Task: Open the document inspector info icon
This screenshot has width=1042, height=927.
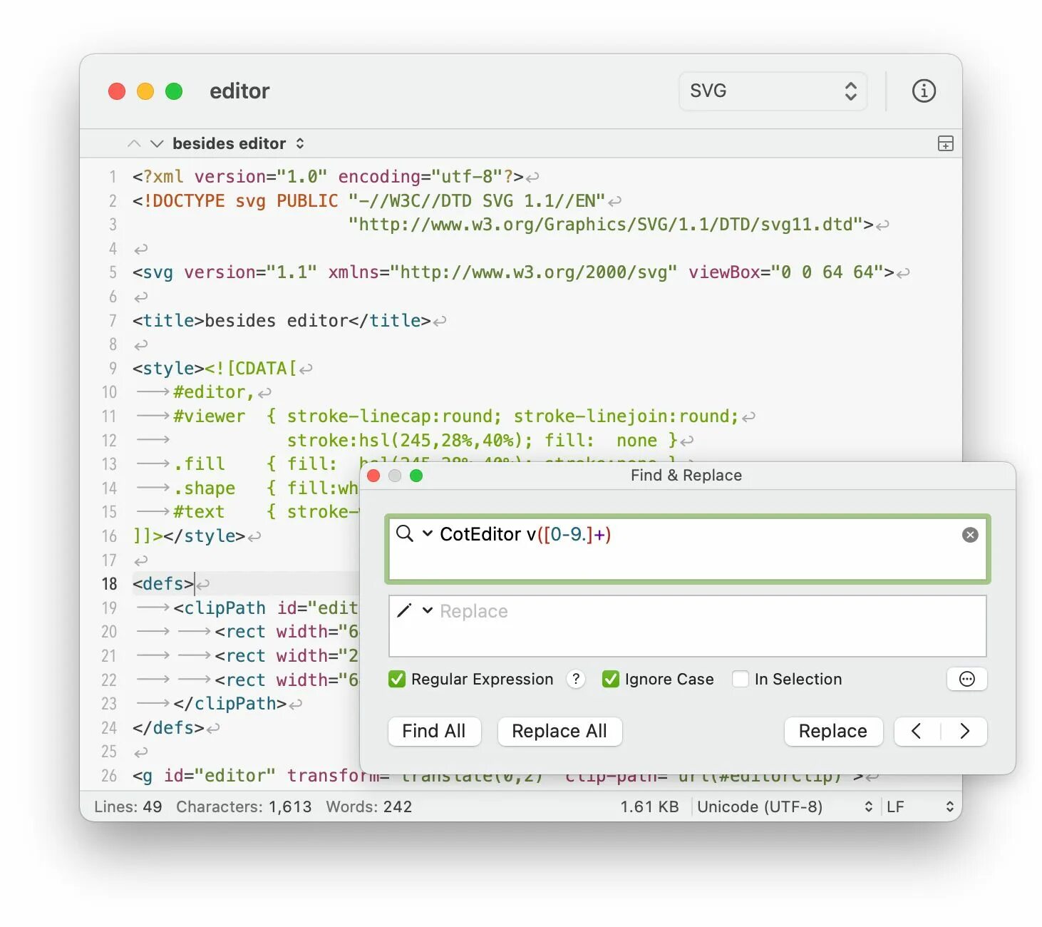Action: 924,91
